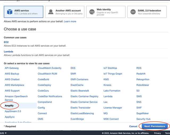The image size is (170, 135).
Task: Select EKS service
Action: pyautogui.click(x=73, y=68)
